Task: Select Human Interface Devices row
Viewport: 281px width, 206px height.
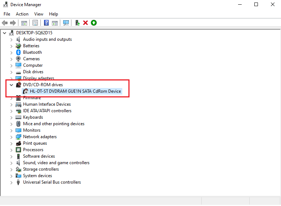Action: (47, 104)
